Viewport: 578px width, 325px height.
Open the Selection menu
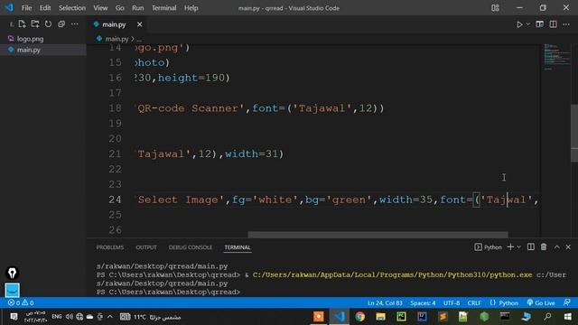click(x=72, y=8)
